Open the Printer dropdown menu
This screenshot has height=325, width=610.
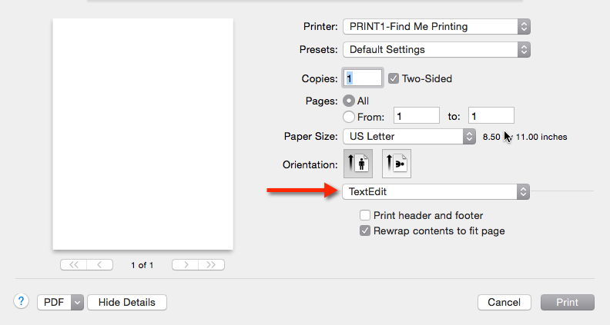pyautogui.click(x=436, y=27)
